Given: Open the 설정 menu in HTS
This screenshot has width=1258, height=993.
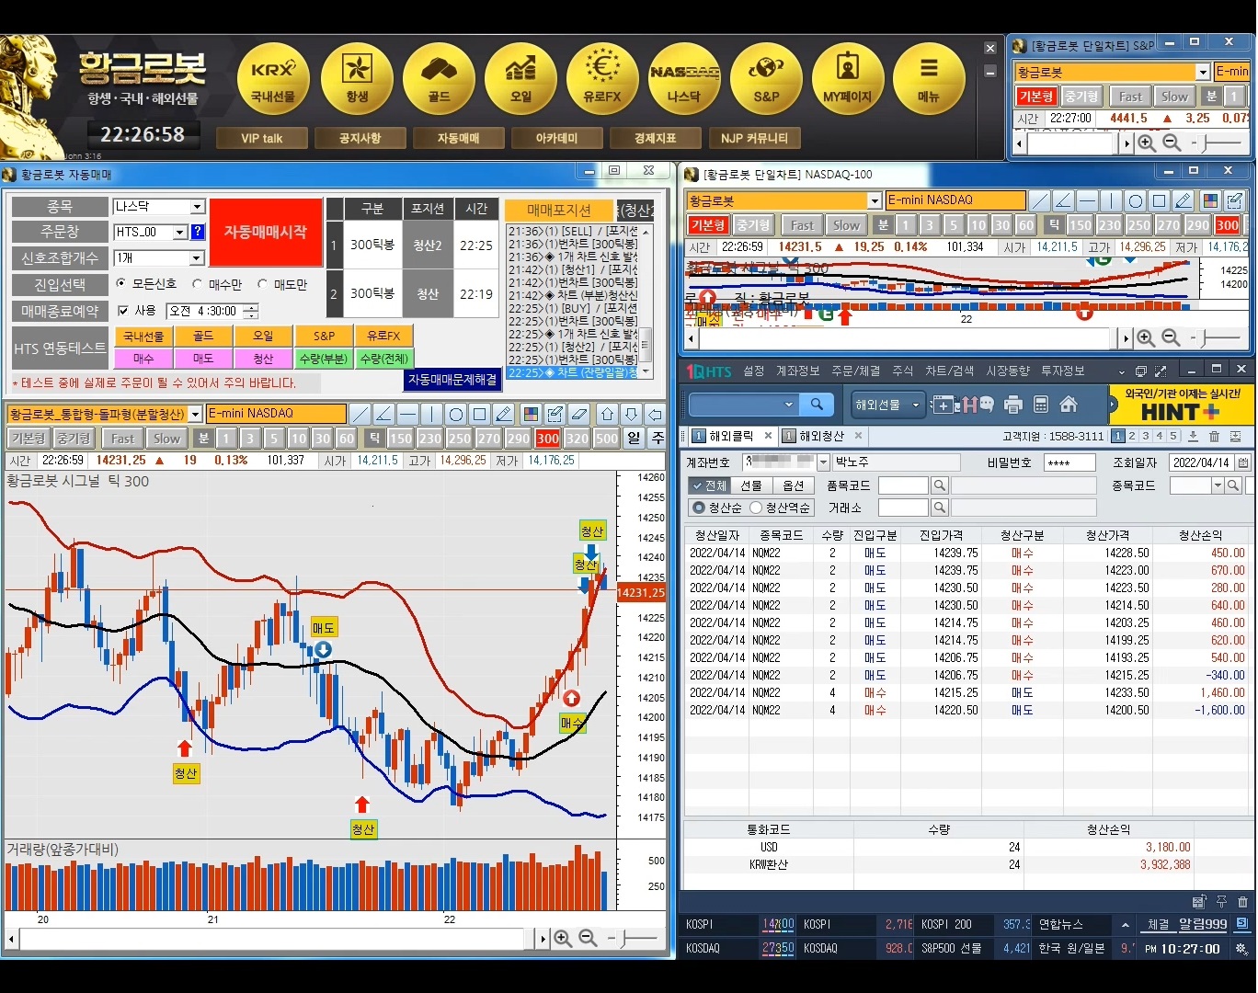Looking at the screenshot, I should coord(754,371).
